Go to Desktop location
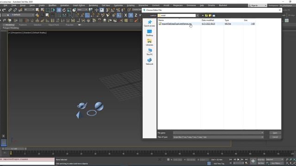 pyautogui.click(x=149, y=33)
